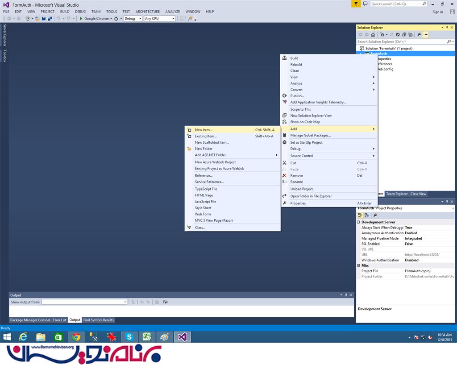The image size is (457, 365).
Task: Click the notifications flag icon in title bar
Action: [x=356, y=4]
